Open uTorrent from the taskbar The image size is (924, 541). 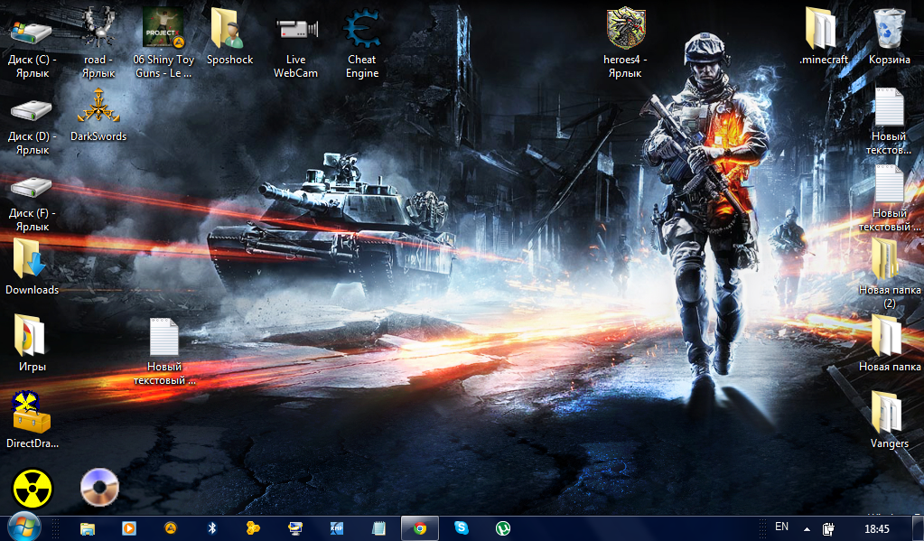(503, 528)
